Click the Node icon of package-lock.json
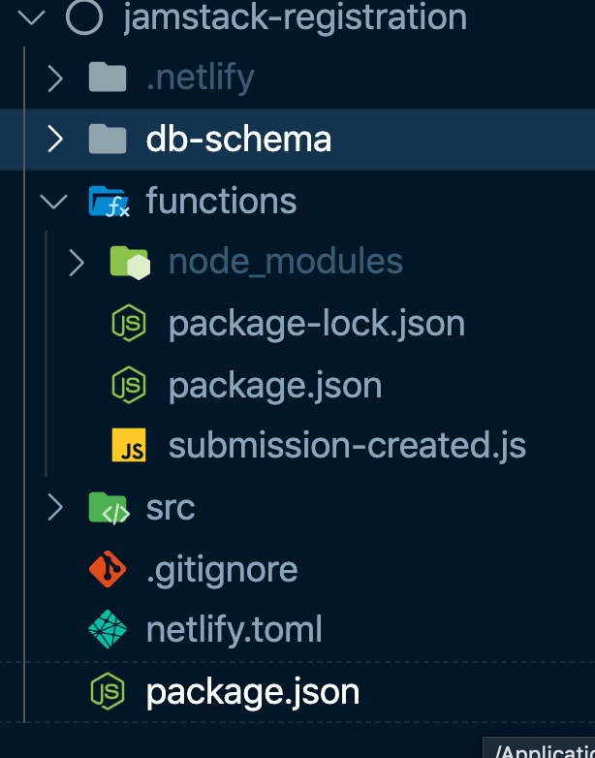 pyautogui.click(x=129, y=323)
